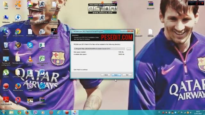This screenshot has height=115, width=205.
Task: Click the Exit button in the installer
Action: (127, 75)
